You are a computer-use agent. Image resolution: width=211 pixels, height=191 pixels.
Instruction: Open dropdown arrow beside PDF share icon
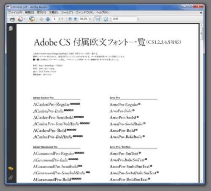(24, 19)
